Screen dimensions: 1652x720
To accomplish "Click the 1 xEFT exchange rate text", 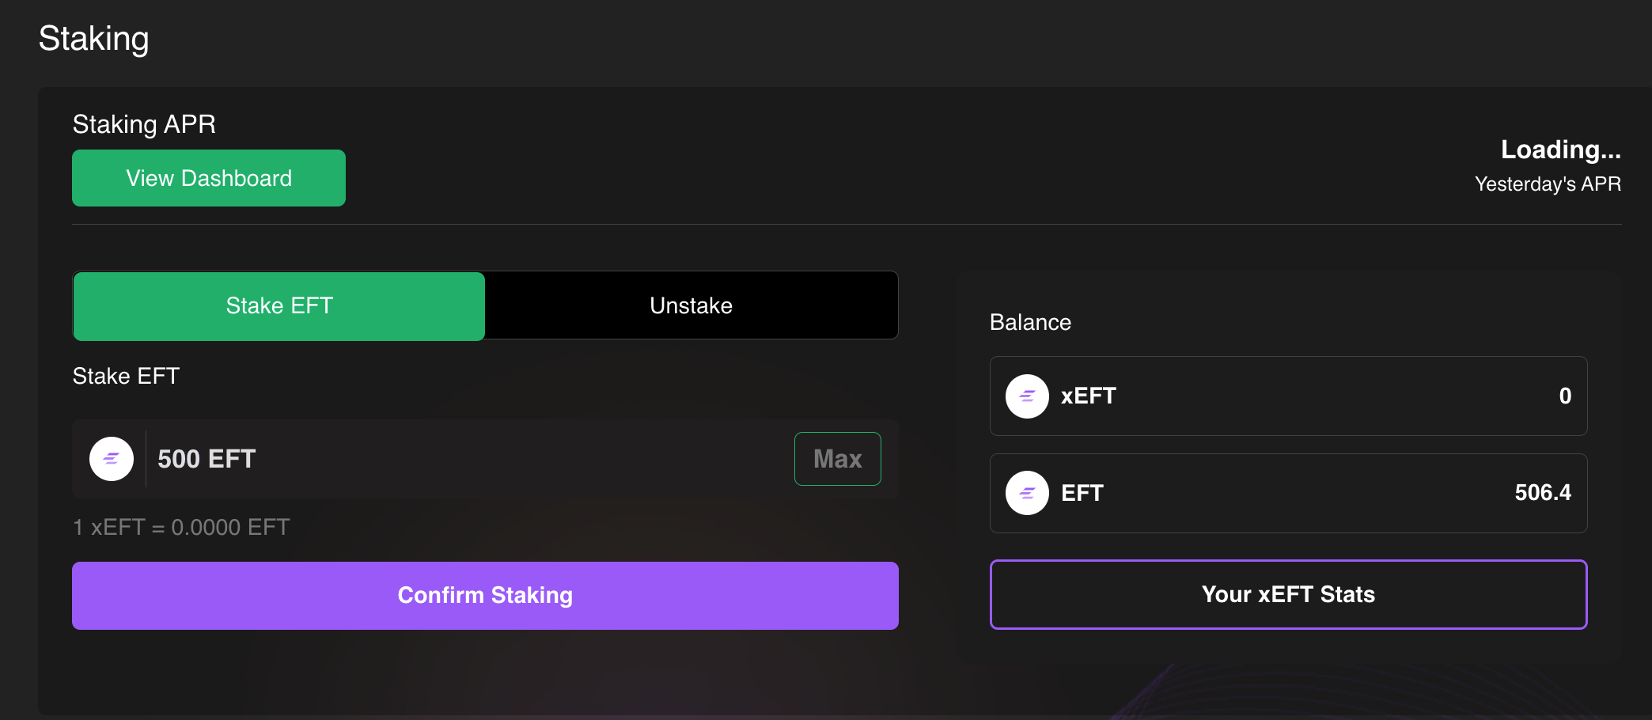I will (x=181, y=527).
